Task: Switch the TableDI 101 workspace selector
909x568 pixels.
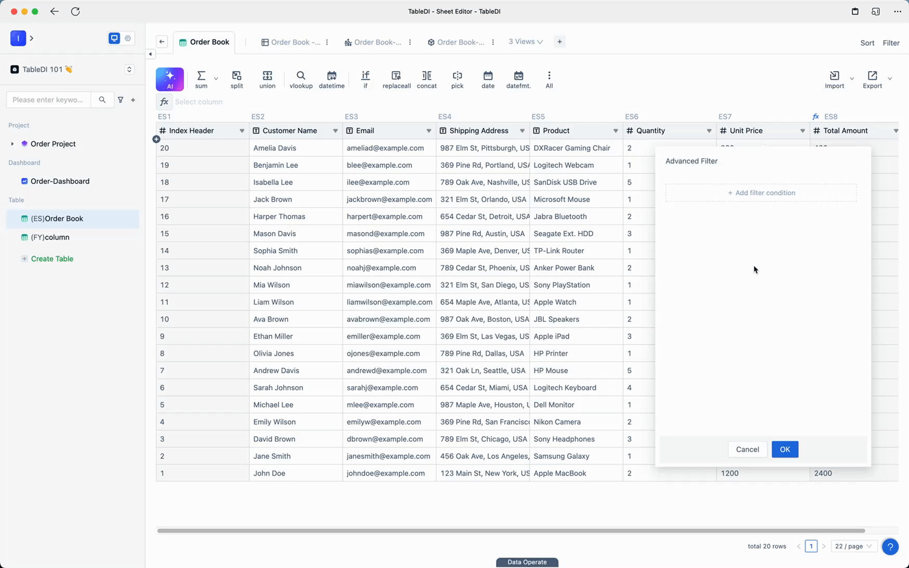Action: click(x=129, y=70)
